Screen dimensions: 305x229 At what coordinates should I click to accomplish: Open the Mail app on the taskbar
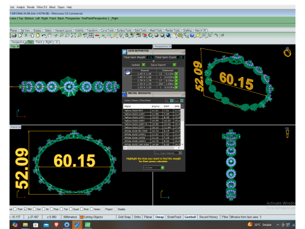point(46,225)
